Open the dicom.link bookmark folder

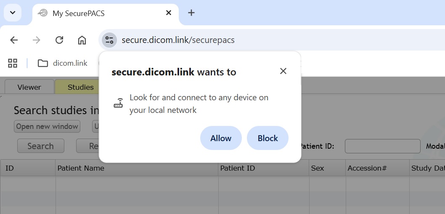click(63, 63)
